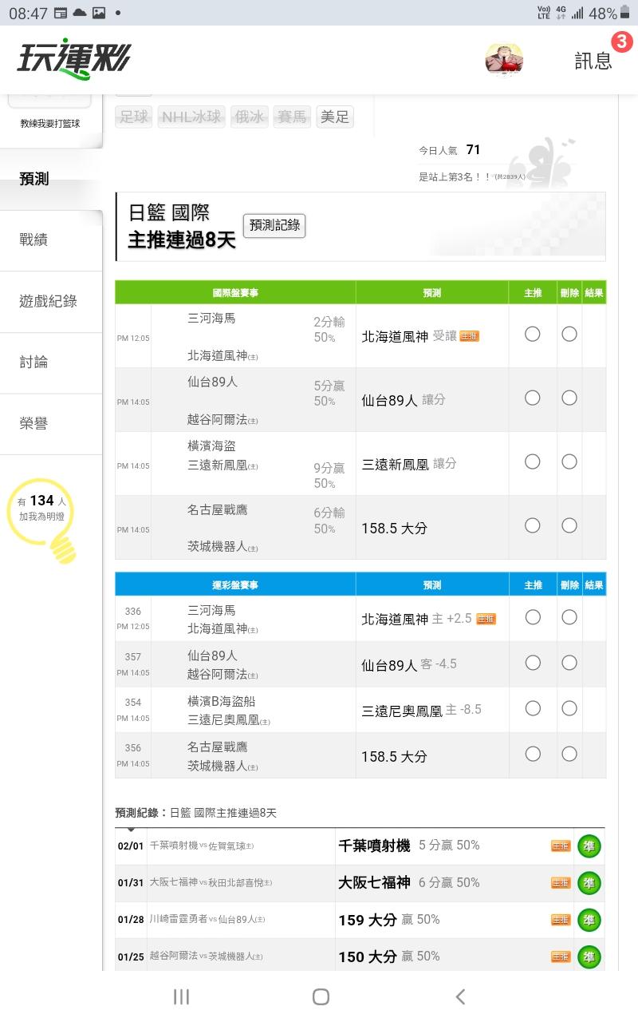Screen dimensions: 638x1022
Task: Tap the user avatar picture
Action: 504,60
